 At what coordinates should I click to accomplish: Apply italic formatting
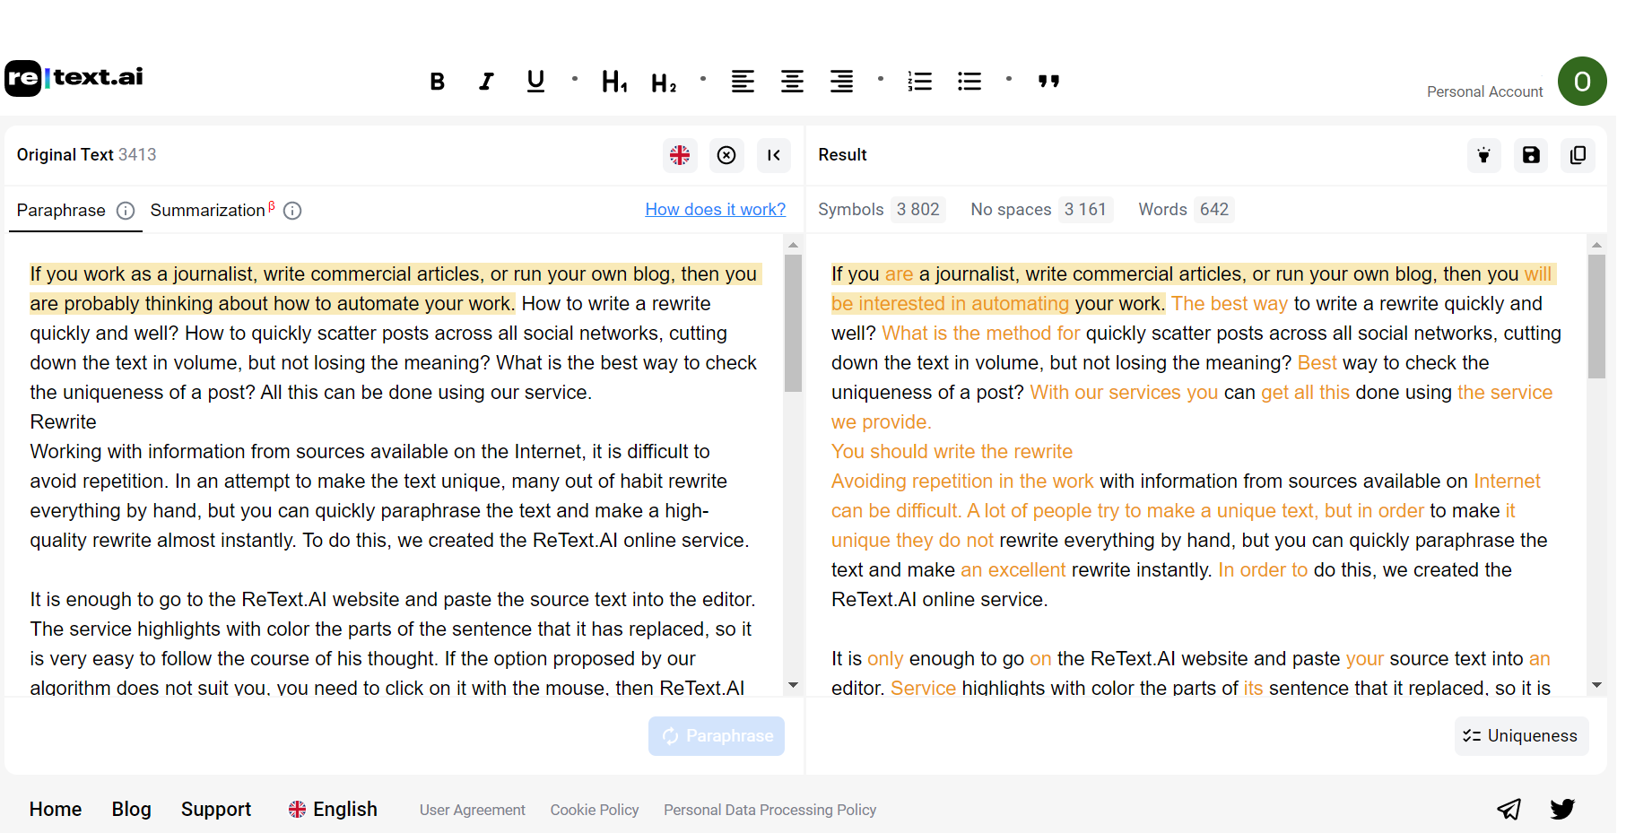(x=486, y=82)
